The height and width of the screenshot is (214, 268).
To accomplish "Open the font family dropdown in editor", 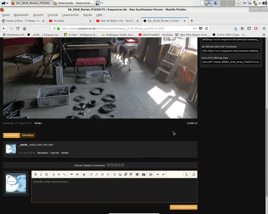I will pyautogui.click(x=65, y=174).
